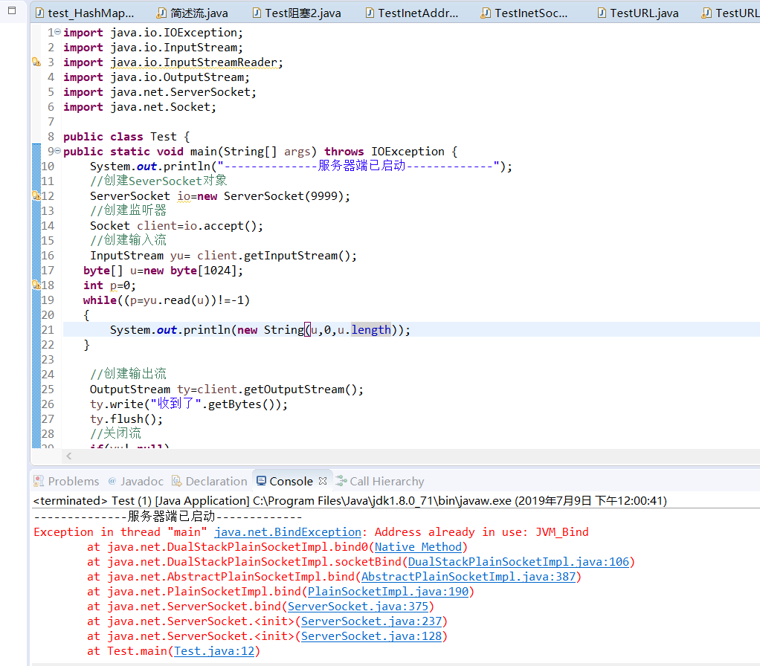
Task: Click 'while((p=yu.read(u))!=-1)' on line 19
Action: pyautogui.click(x=167, y=300)
